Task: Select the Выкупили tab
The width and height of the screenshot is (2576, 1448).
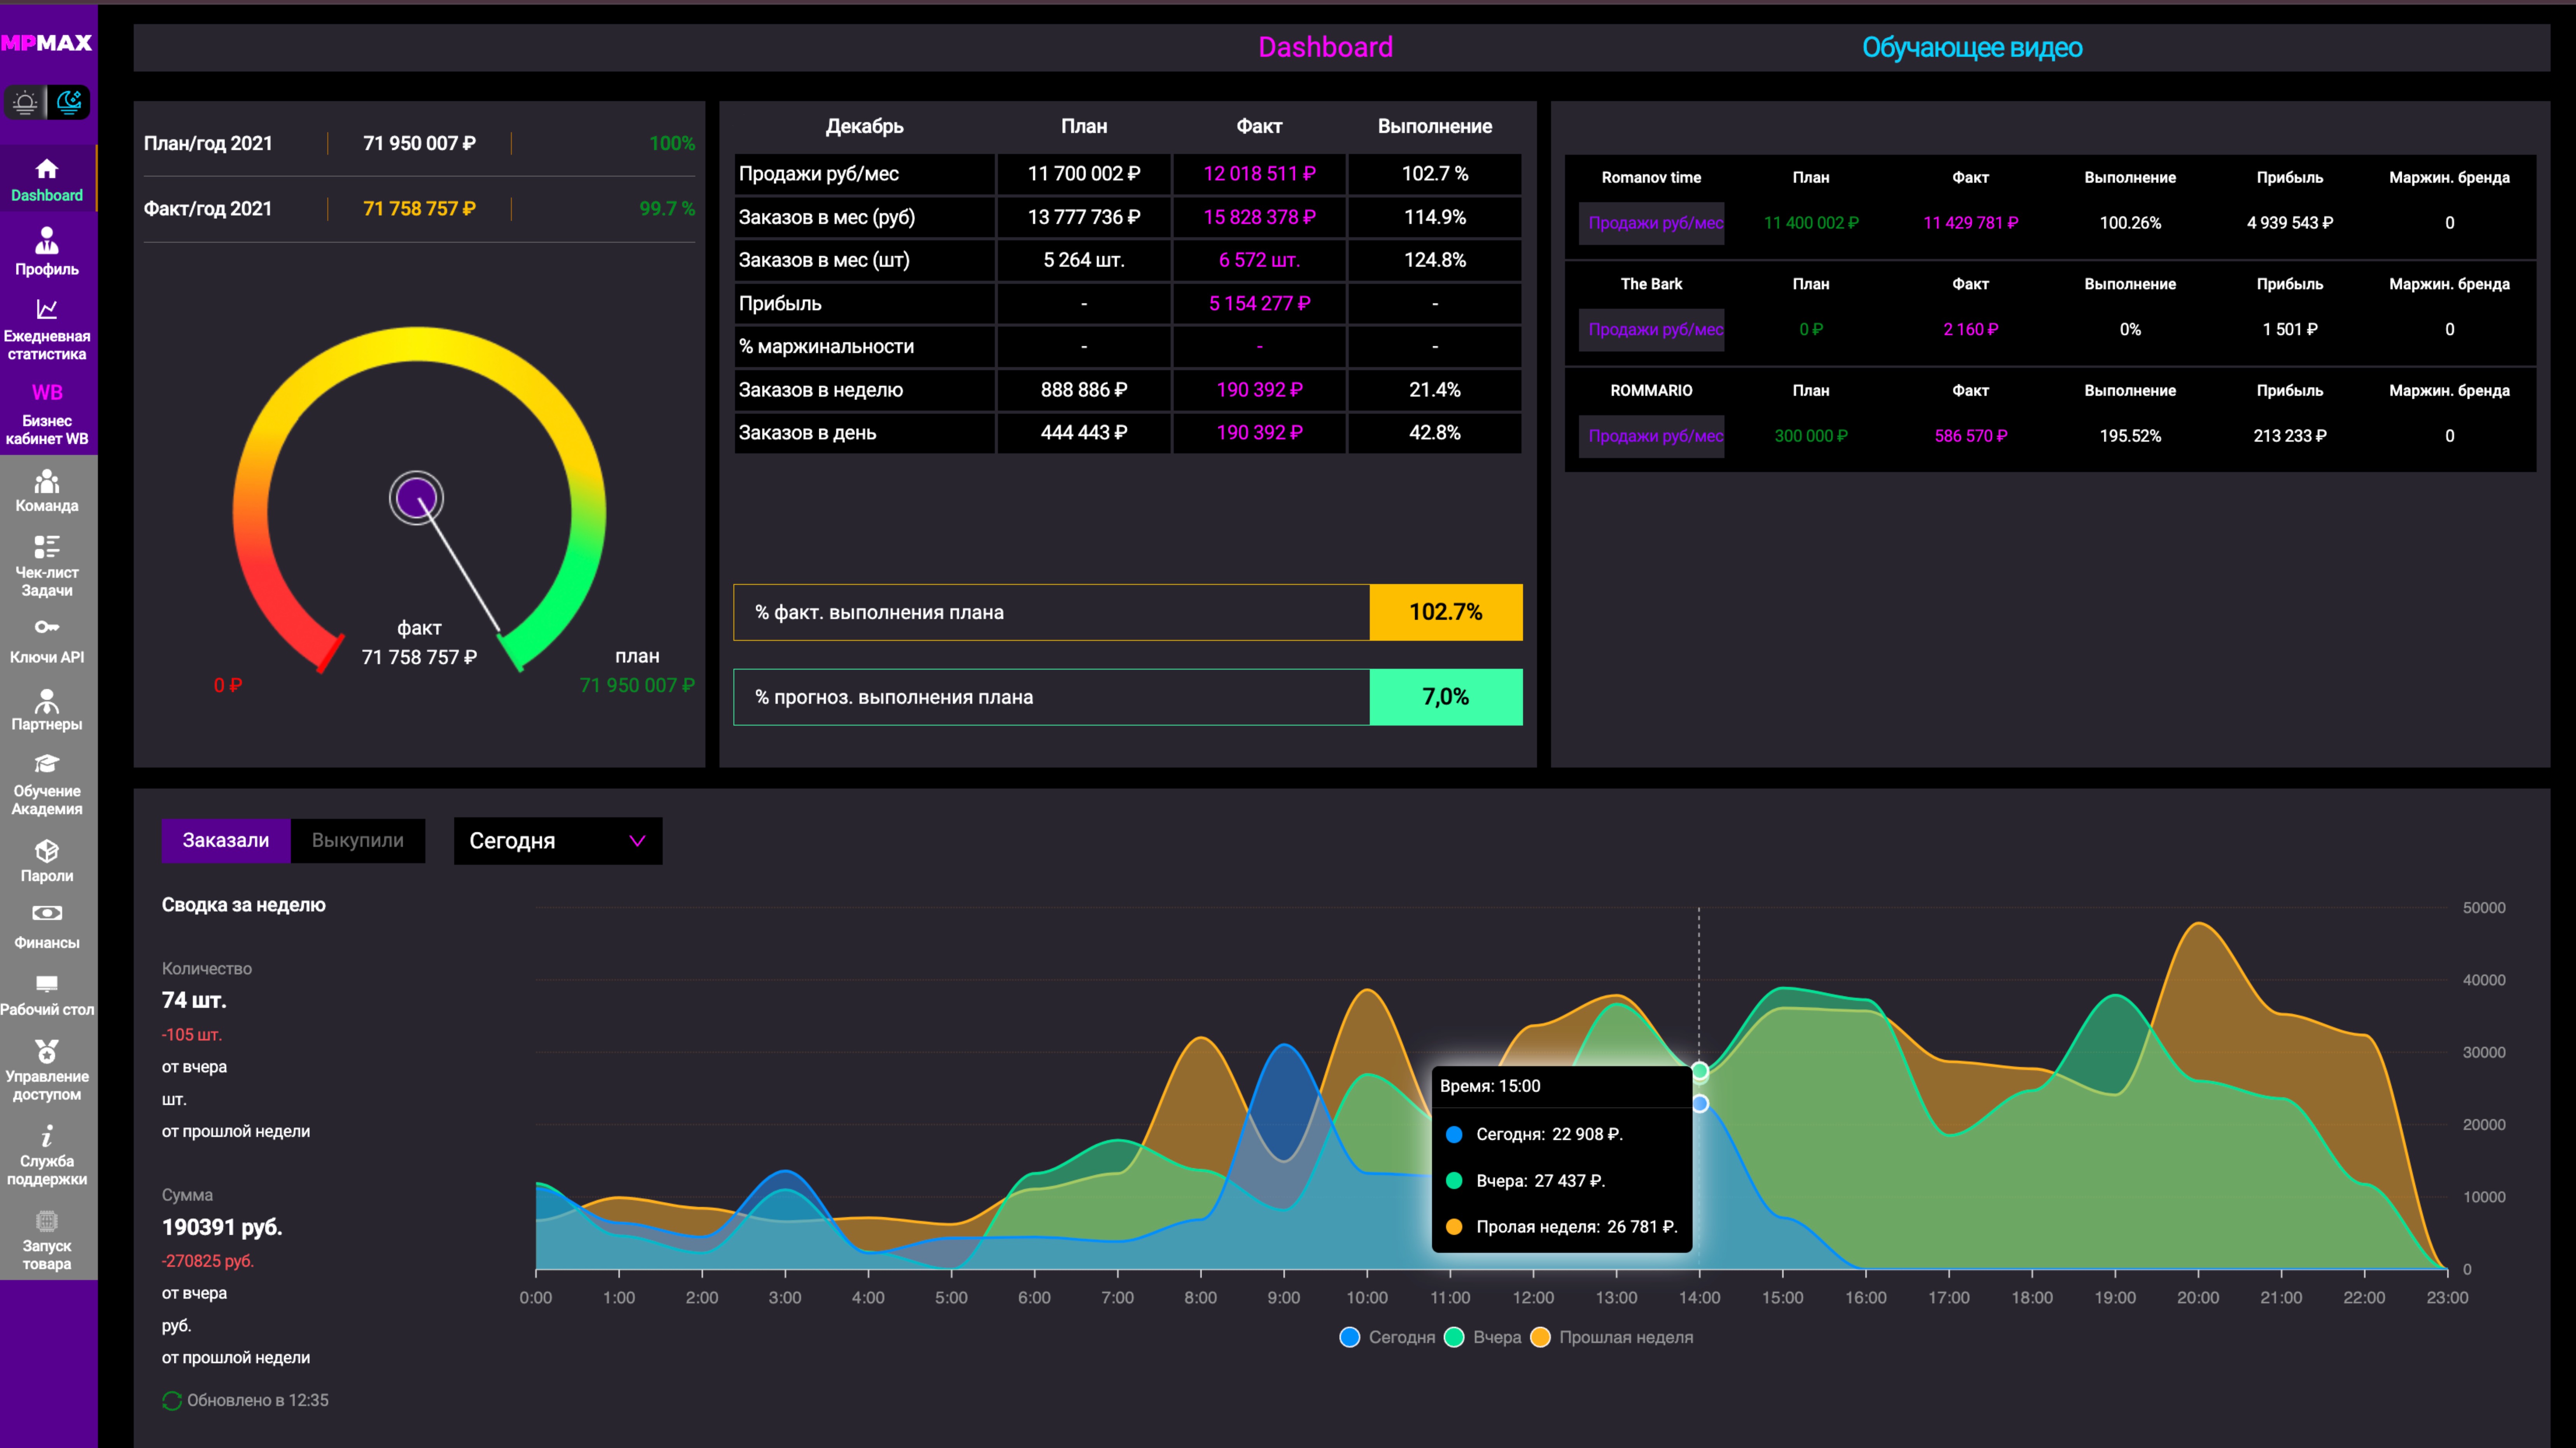Action: pos(358,841)
